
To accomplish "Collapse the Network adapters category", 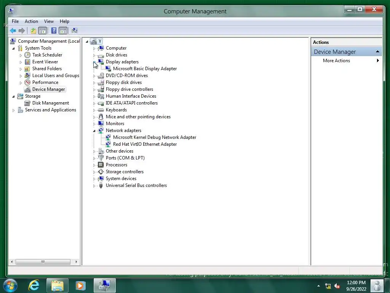I will pos(94,130).
